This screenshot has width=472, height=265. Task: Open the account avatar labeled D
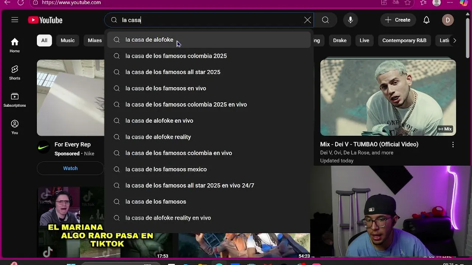[448, 20]
